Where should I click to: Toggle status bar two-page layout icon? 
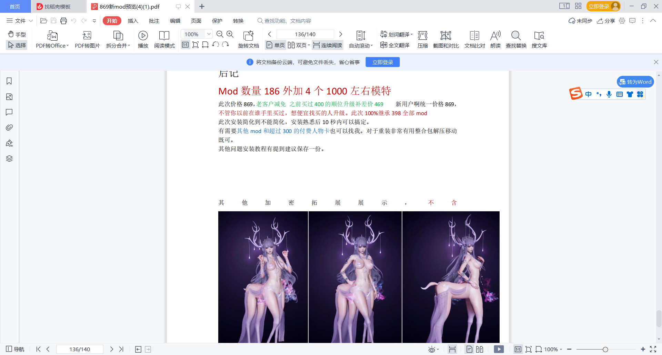(x=480, y=349)
